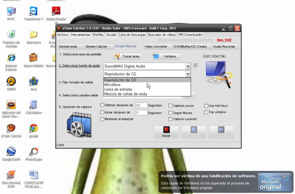Switch to Stream Catcher tab
295x194 pixels.
[99, 46]
